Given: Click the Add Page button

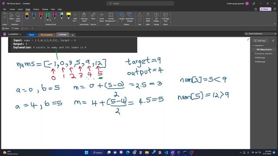Looking at the screenshot, I should tap(260, 41).
